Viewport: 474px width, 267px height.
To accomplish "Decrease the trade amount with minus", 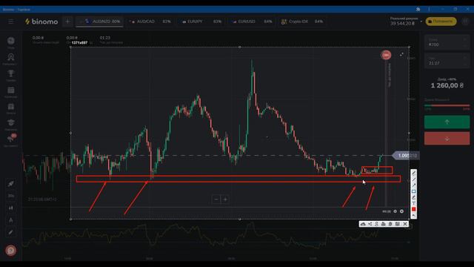I will point(465,46).
